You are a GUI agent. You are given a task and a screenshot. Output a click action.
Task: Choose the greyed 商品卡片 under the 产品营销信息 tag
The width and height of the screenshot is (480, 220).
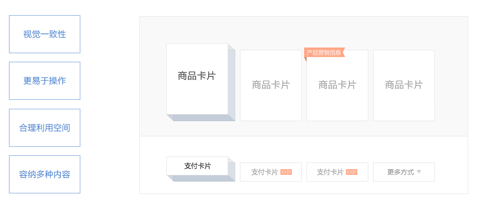point(337,86)
